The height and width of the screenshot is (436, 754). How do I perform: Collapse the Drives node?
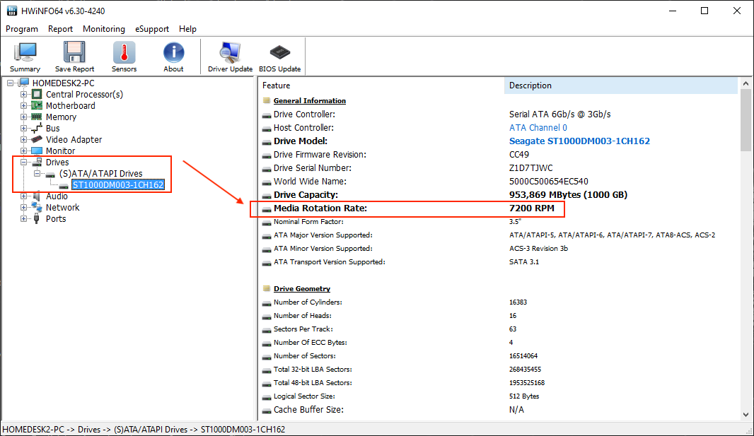click(x=23, y=162)
